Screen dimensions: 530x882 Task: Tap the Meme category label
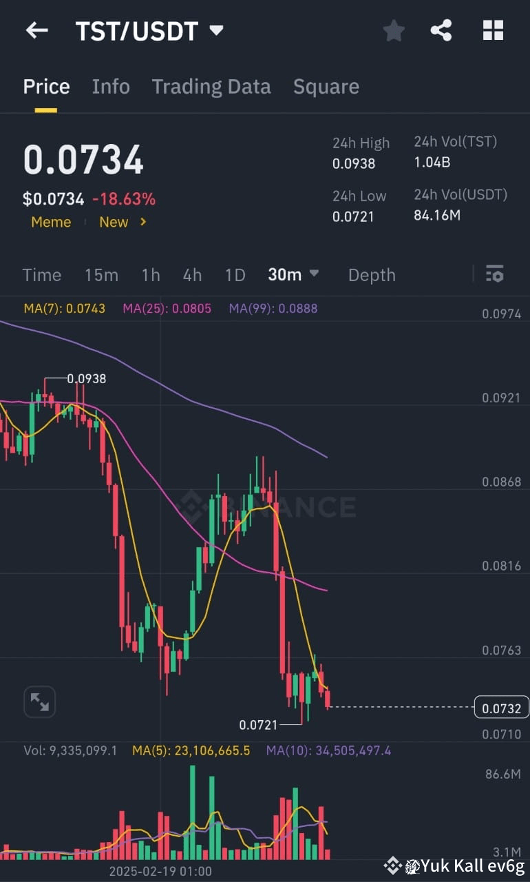[x=51, y=222]
